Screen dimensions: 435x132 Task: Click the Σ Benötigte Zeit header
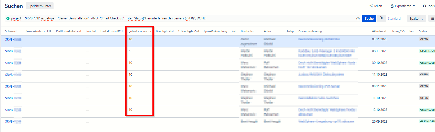pos(189,31)
